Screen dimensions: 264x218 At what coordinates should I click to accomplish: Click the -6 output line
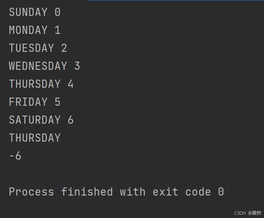[x=15, y=156]
